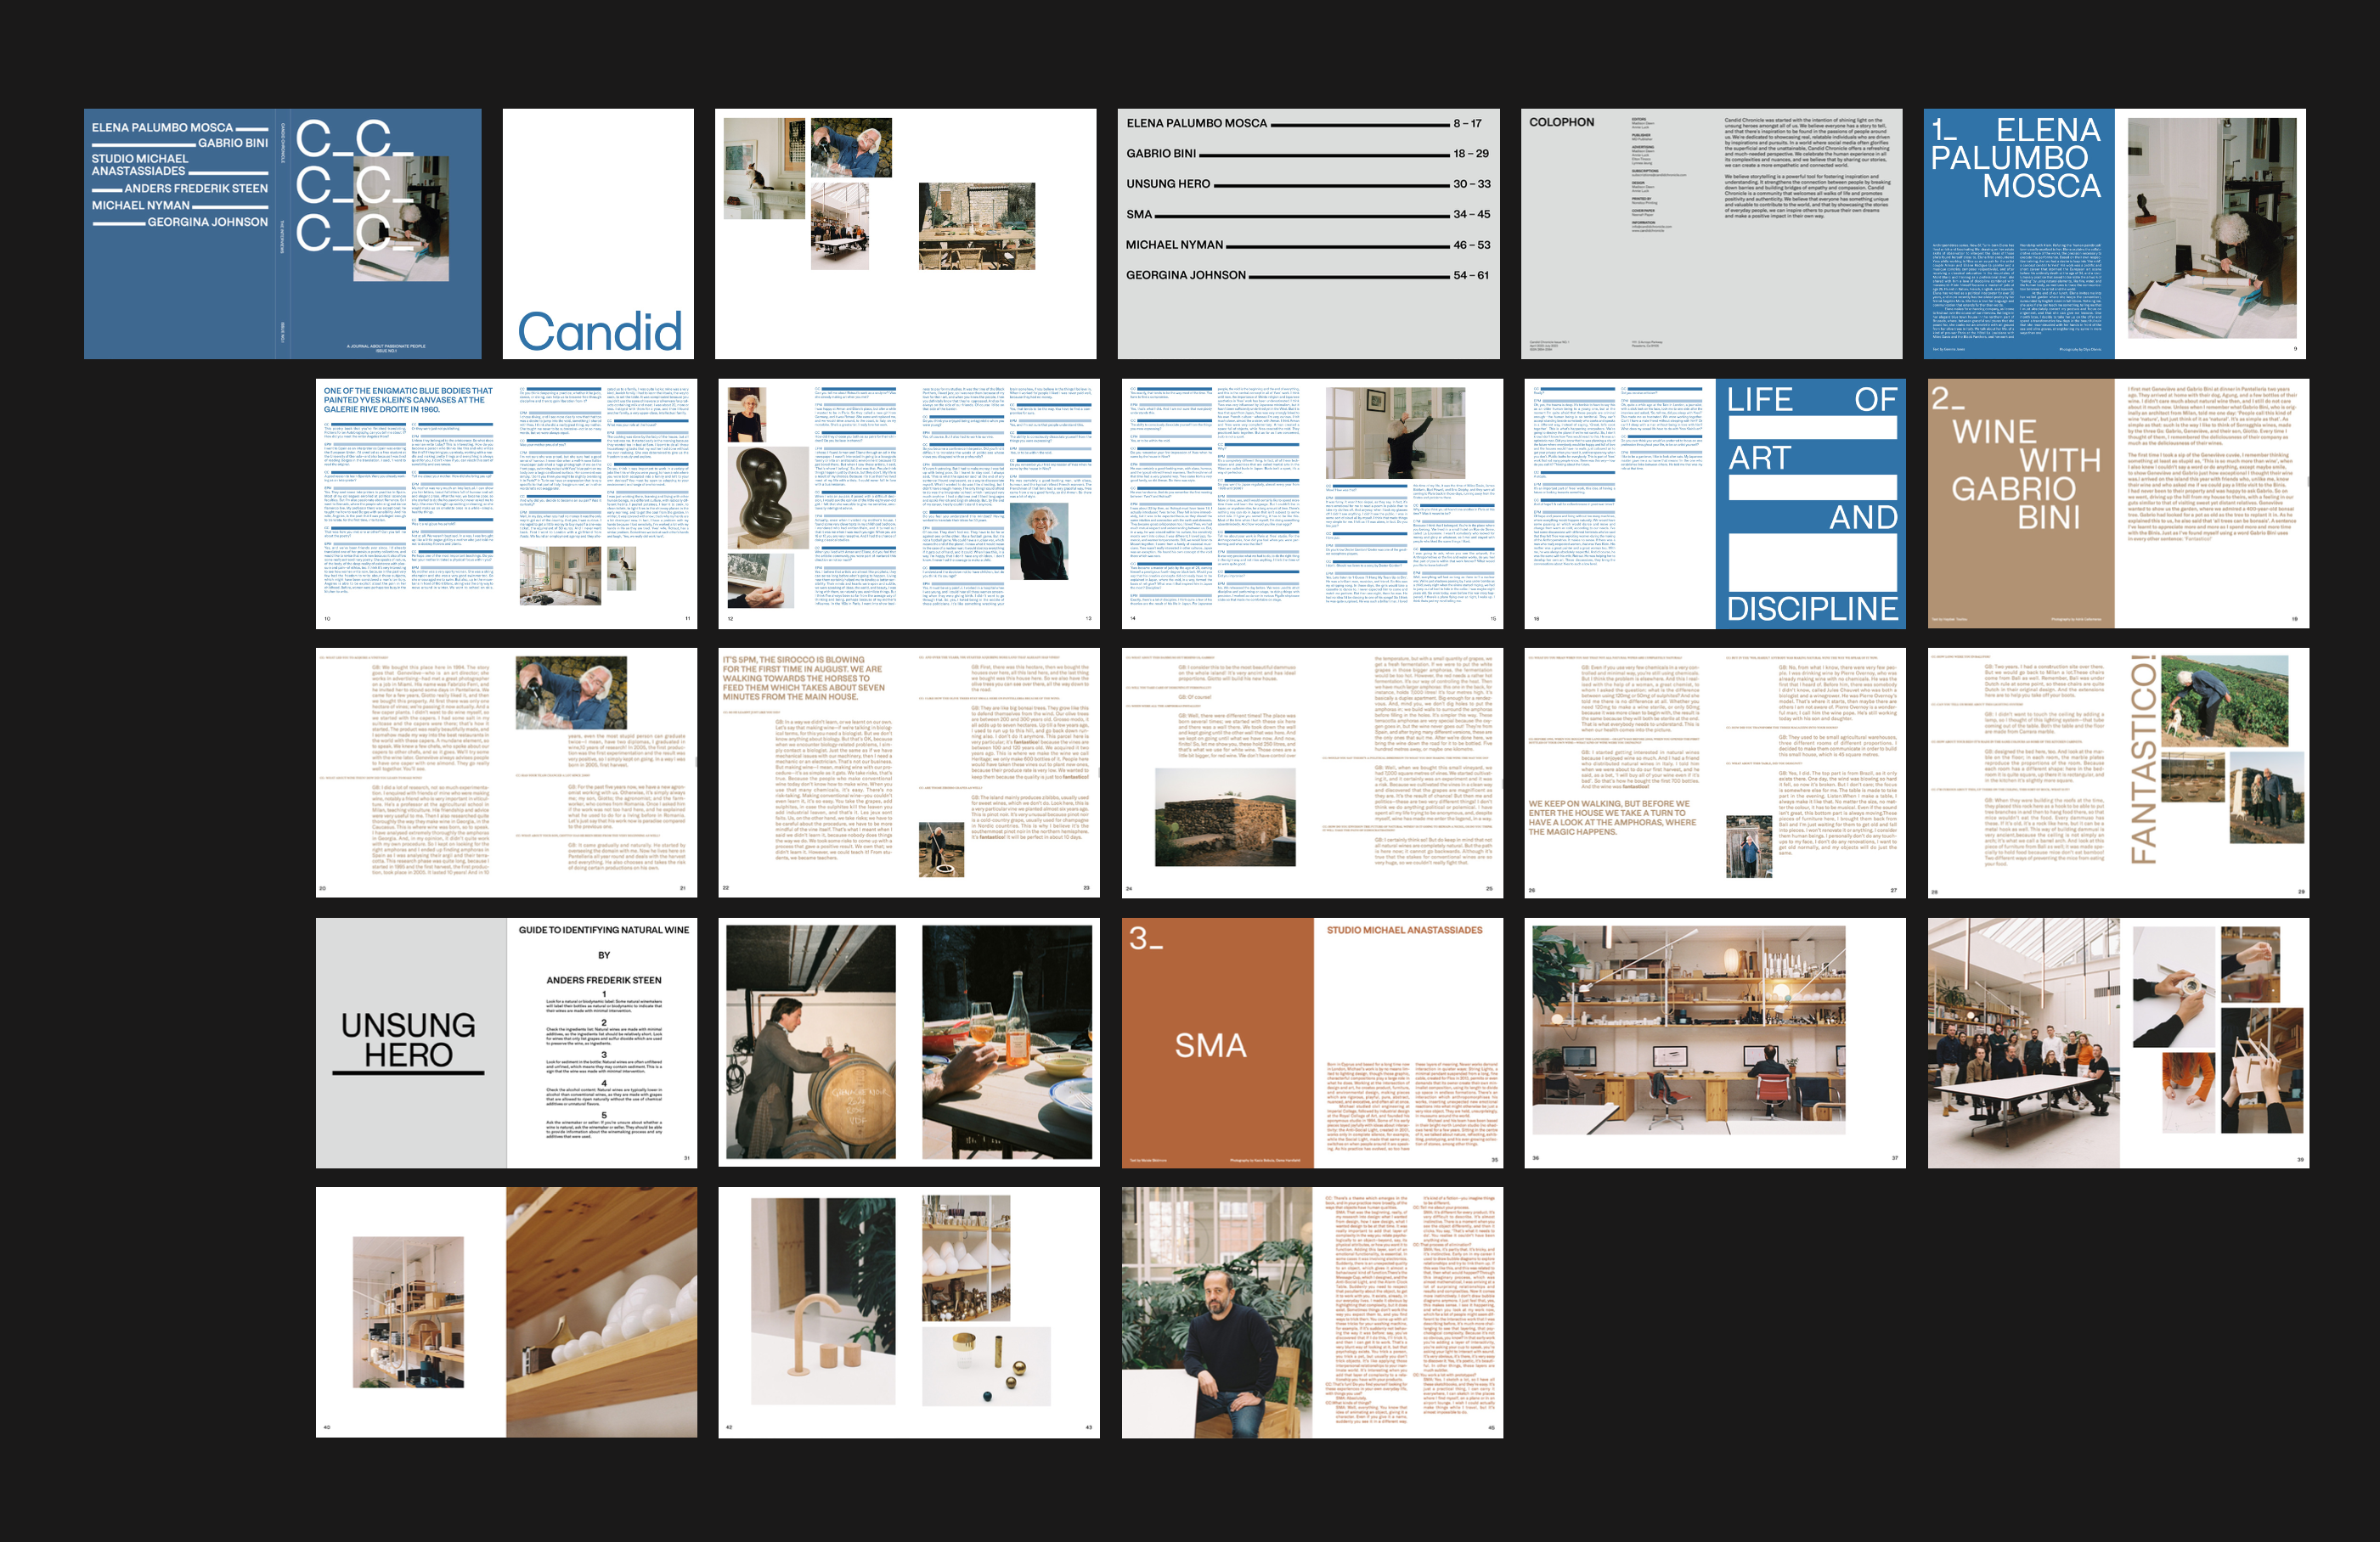Click the Gabrio Bini 18–29 contents line
The width and height of the screenshot is (2380, 1542).
click(1307, 154)
